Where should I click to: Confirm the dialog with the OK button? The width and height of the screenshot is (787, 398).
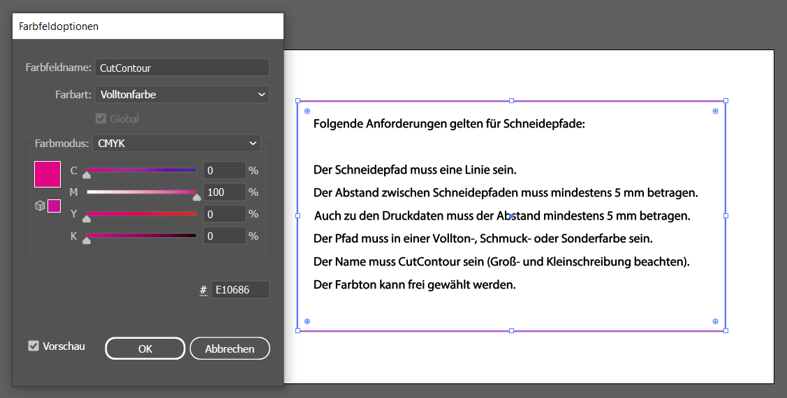point(145,349)
